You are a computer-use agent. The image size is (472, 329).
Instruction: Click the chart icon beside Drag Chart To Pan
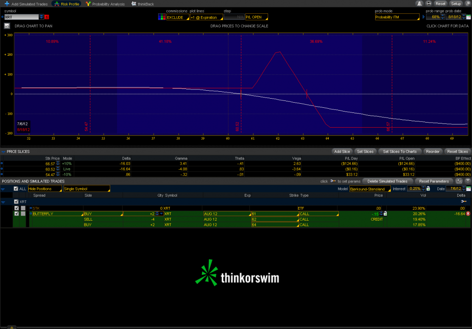click(6, 26)
